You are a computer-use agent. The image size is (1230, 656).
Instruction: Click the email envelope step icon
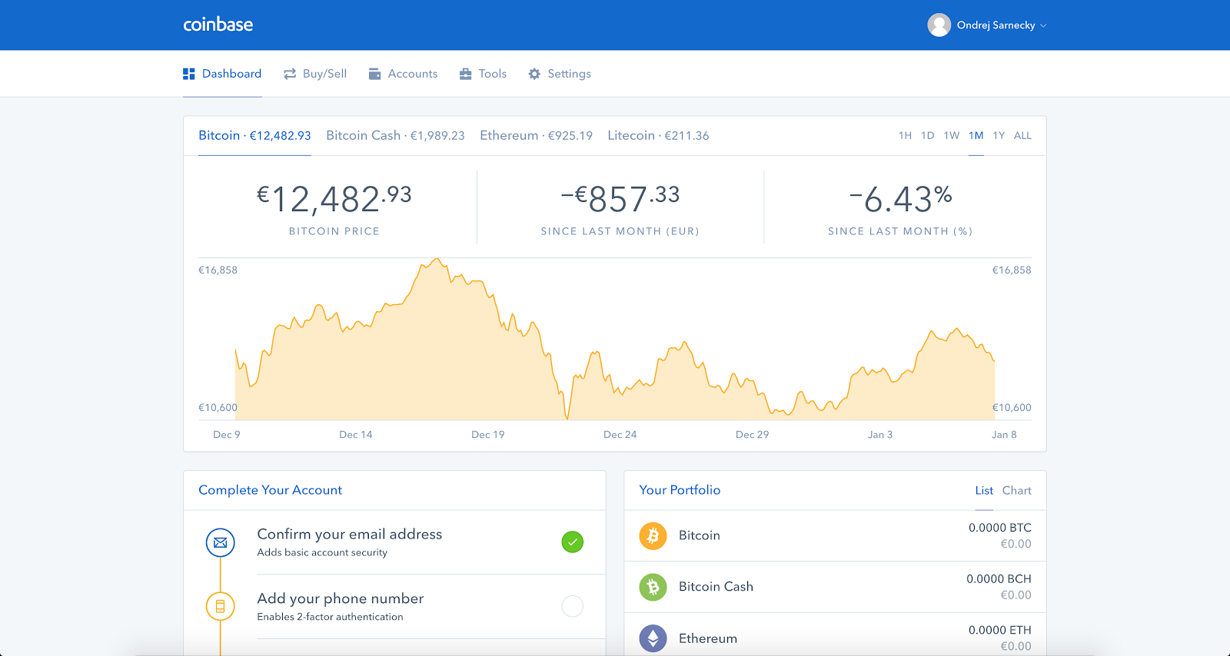pyautogui.click(x=220, y=542)
